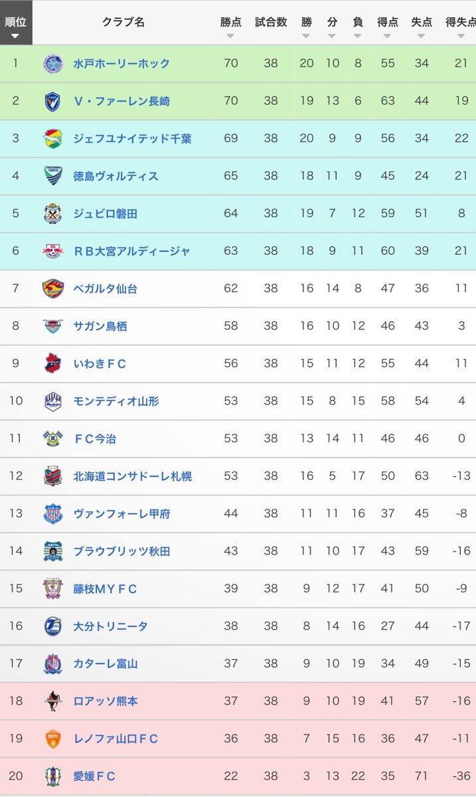Click the ジェフユナイテッド千葉 crest icon
The height and width of the screenshot is (797, 476).
[53, 138]
